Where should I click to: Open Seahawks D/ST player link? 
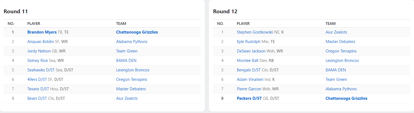point(41,70)
